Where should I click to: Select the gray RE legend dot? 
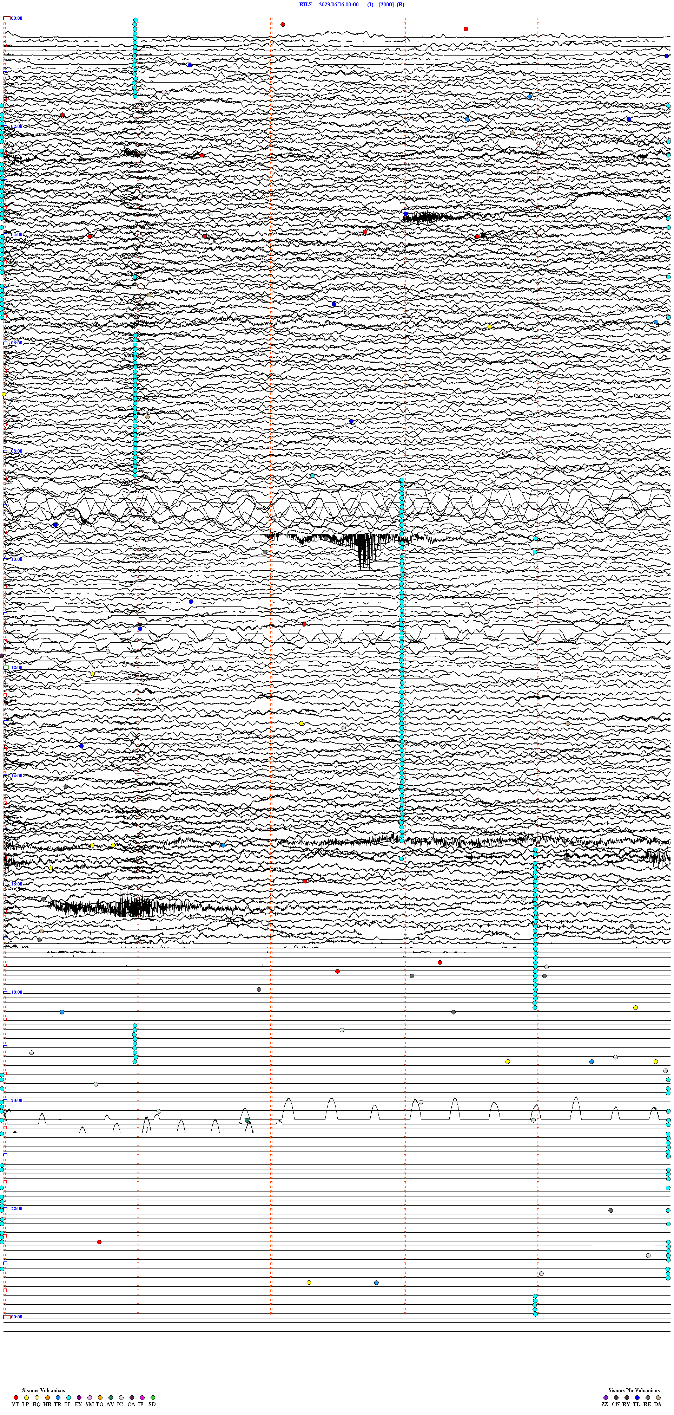pyautogui.click(x=648, y=1397)
